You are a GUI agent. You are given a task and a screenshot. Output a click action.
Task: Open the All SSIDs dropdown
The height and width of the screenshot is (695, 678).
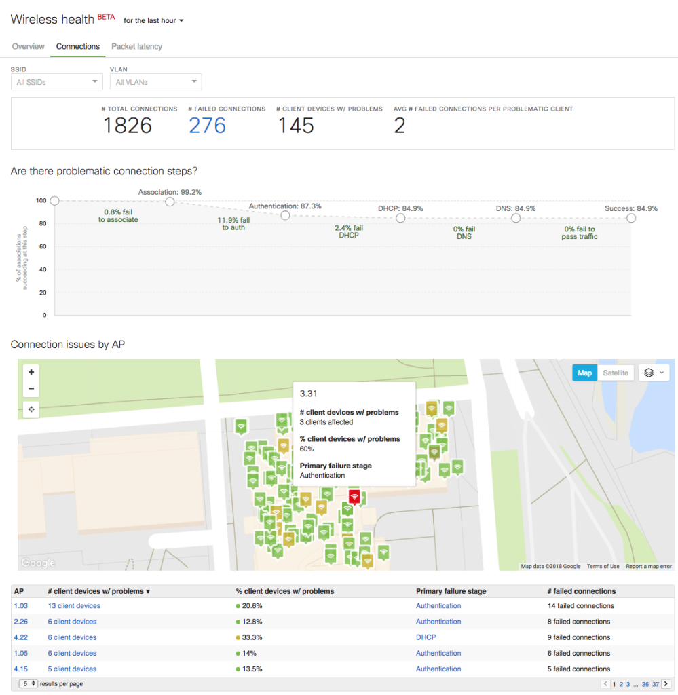(57, 82)
